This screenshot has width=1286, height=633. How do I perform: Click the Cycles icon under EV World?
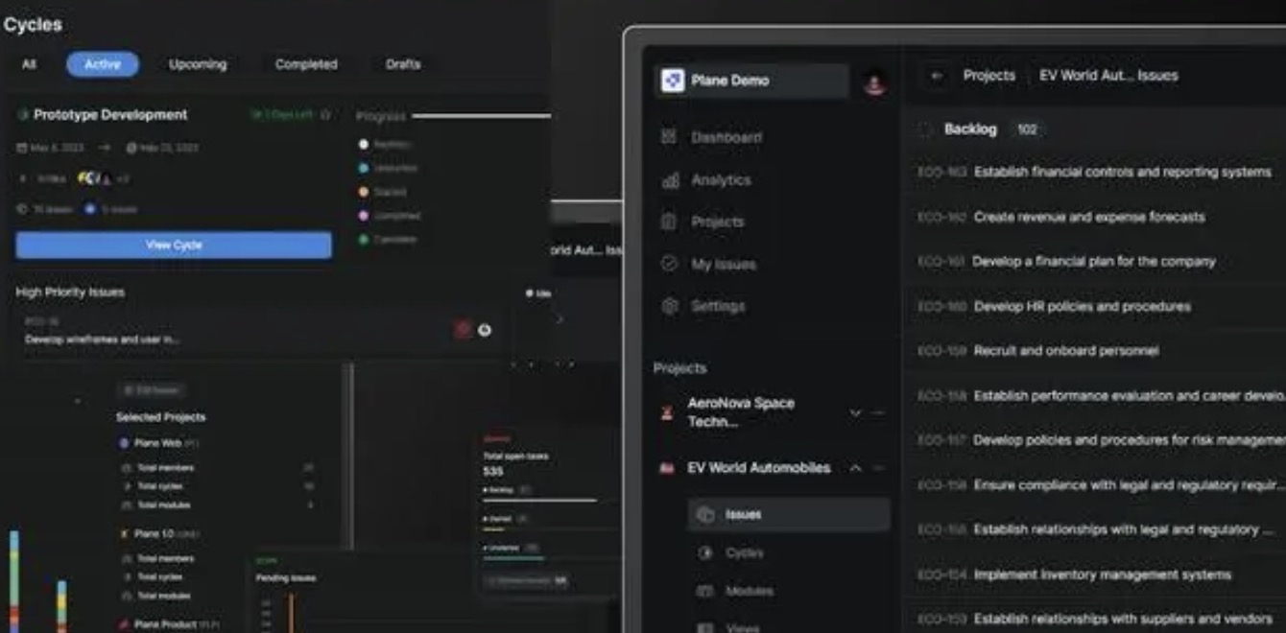tap(705, 552)
